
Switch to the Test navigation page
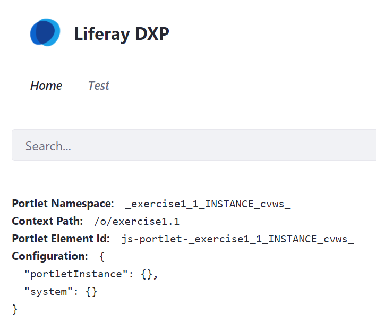(x=98, y=86)
